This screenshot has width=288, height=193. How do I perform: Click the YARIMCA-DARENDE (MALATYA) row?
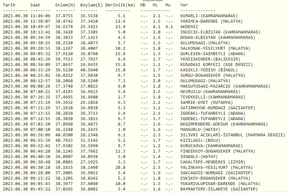coord(212,21)
